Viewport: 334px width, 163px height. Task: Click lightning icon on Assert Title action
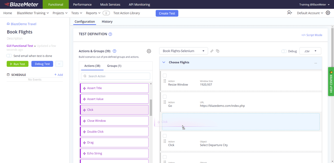point(84,88)
